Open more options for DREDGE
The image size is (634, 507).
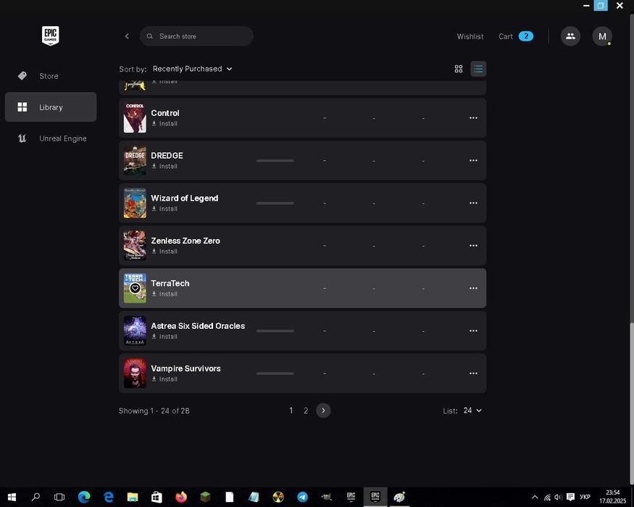473,161
